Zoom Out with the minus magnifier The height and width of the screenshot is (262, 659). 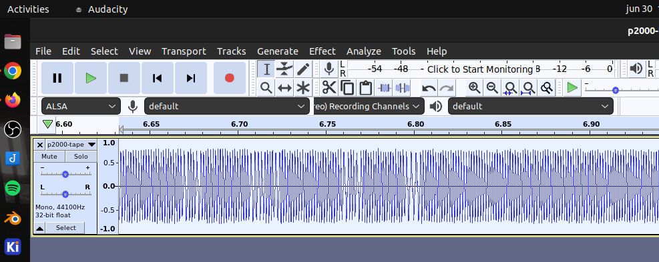pos(492,88)
